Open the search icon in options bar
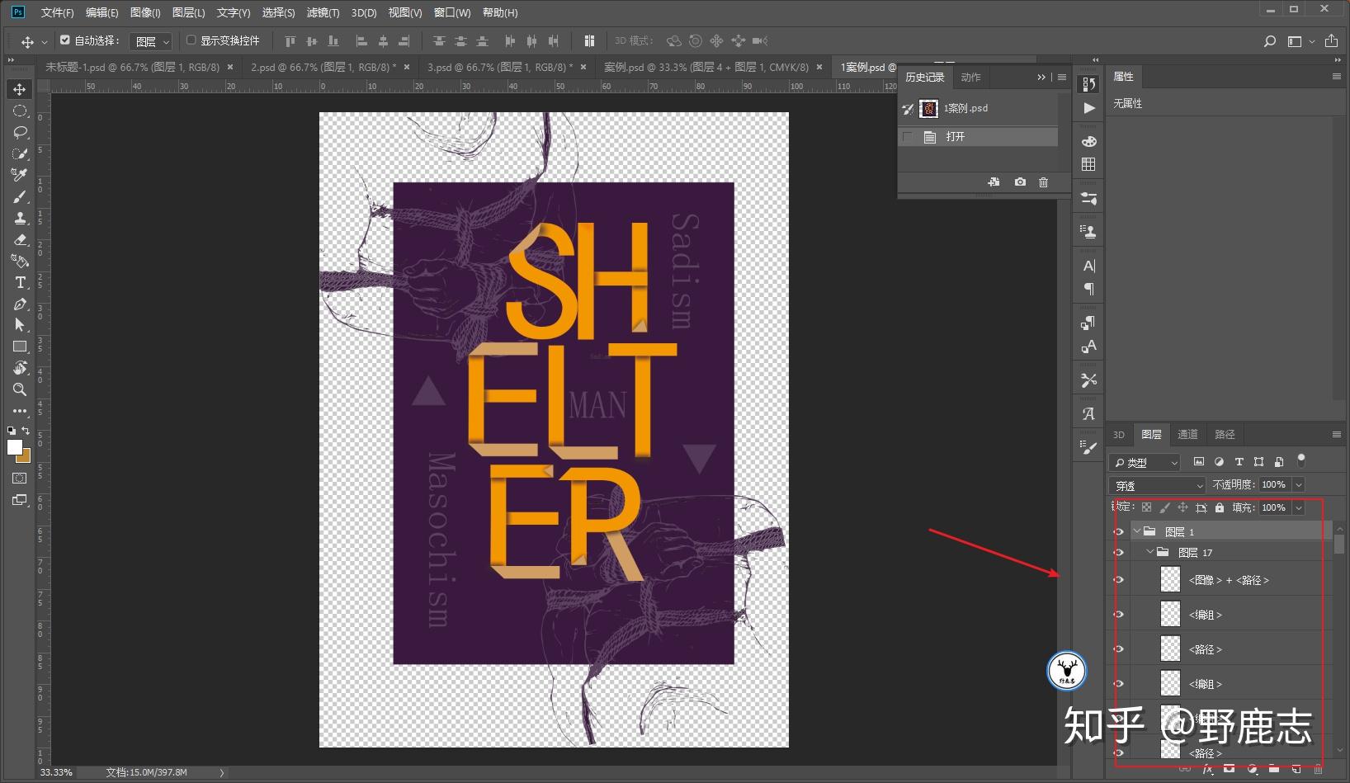The height and width of the screenshot is (783, 1350). pyautogui.click(x=1270, y=41)
